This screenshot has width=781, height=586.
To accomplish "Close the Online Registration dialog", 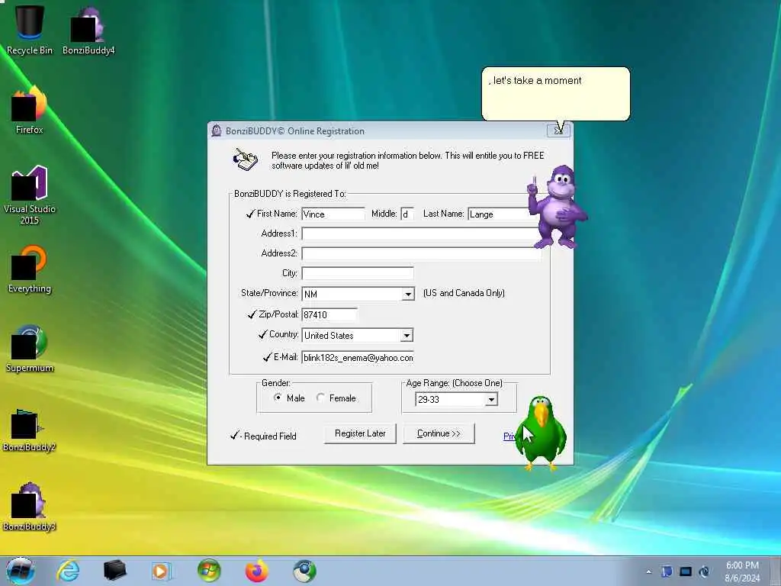I will click(558, 130).
